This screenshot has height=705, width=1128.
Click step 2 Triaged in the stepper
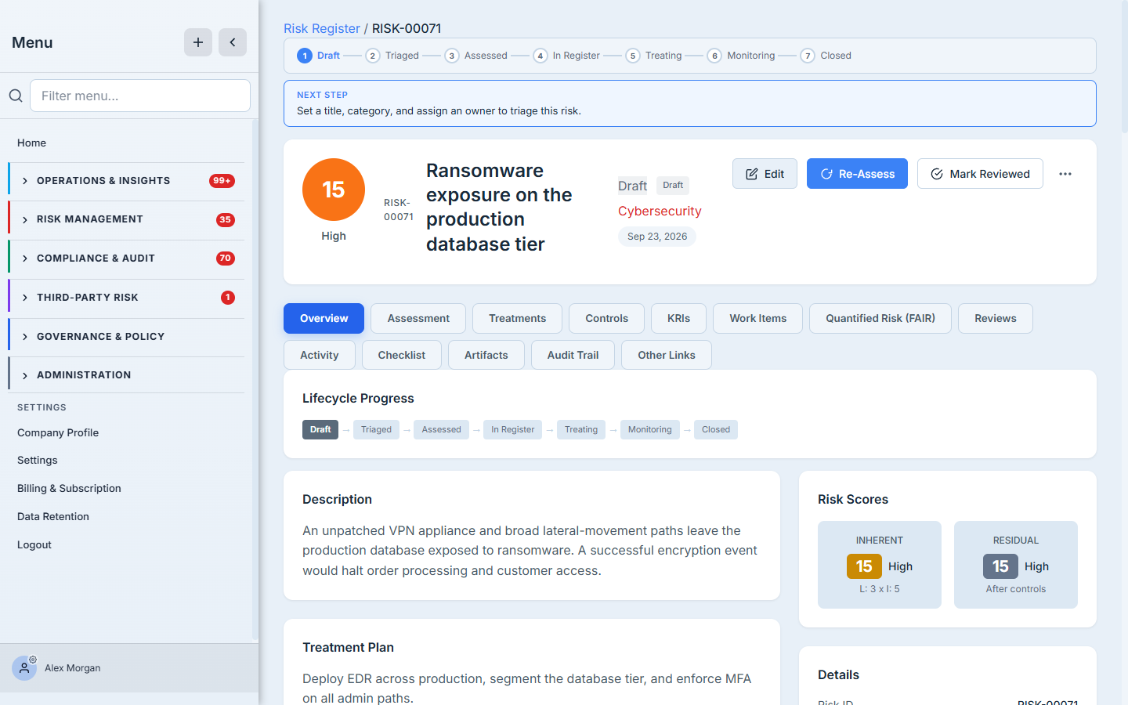[x=392, y=56]
